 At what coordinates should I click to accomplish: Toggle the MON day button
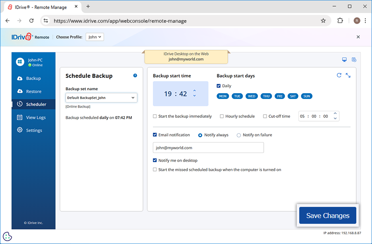click(x=222, y=96)
